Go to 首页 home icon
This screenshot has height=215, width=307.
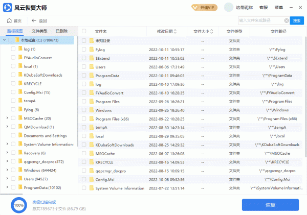click(10, 21)
